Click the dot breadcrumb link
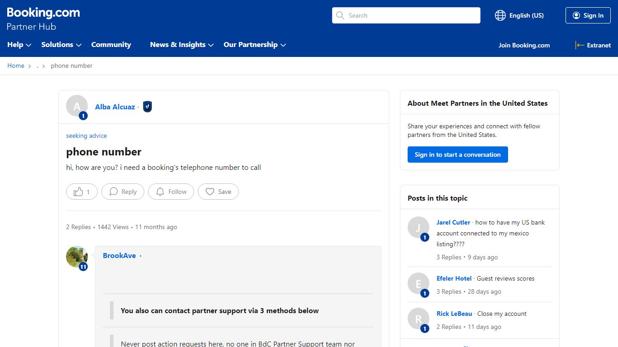Viewport: 618px width, 347px height. point(38,66)
